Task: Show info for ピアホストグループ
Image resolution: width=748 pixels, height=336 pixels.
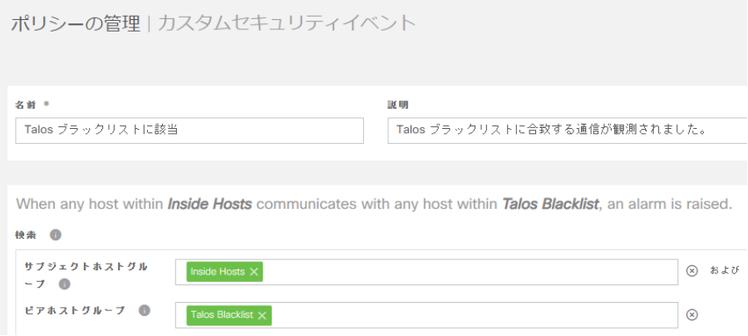Action: click(x=145, y=311)
